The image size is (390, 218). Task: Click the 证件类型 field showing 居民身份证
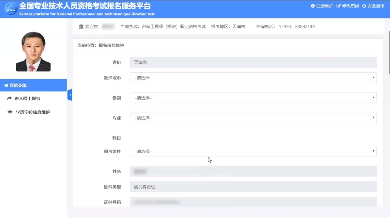[x=253, y=187]
